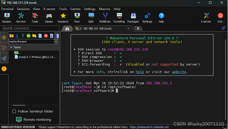Click the help link in the banner
The image size is (228, 129).
point(140,72)
